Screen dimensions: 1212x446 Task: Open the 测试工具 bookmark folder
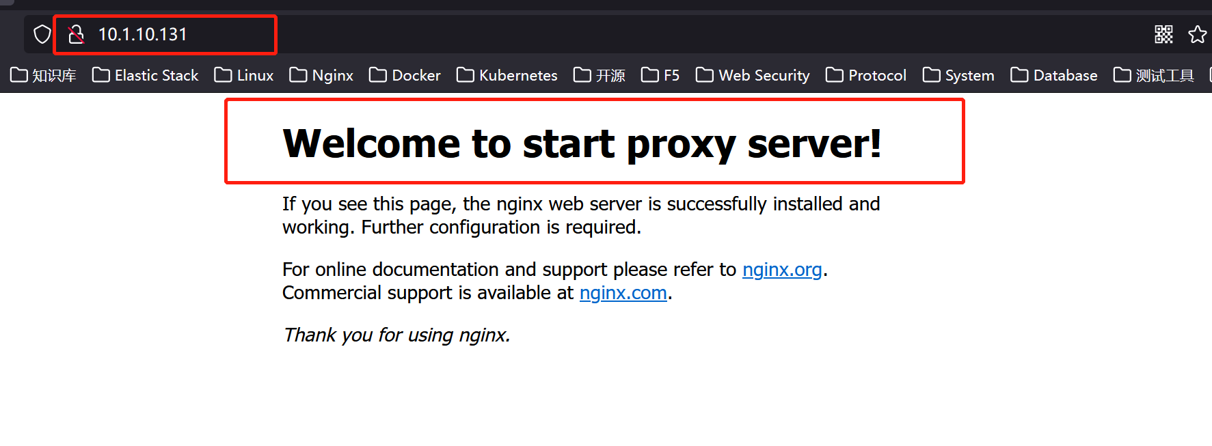click(x=1154, y=75)
